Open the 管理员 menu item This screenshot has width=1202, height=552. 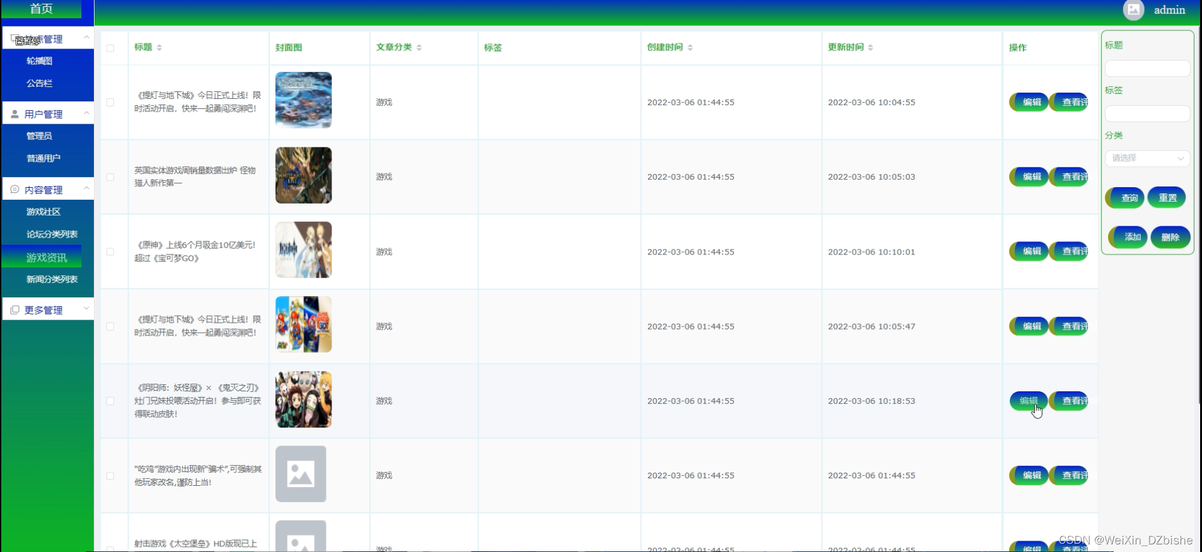[39, 135]
